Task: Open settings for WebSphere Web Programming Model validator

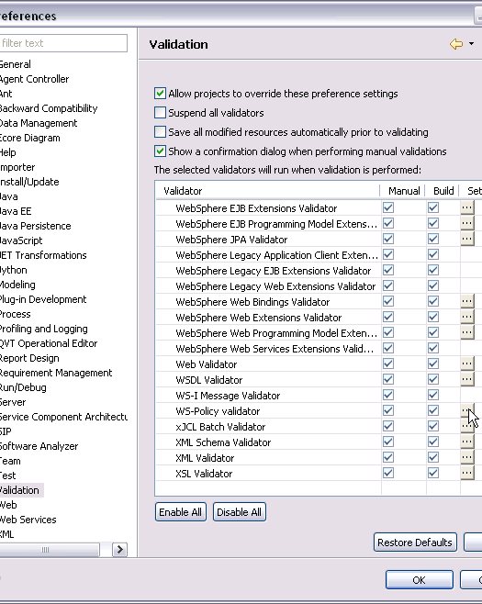Action: click(x=467, y=332)
